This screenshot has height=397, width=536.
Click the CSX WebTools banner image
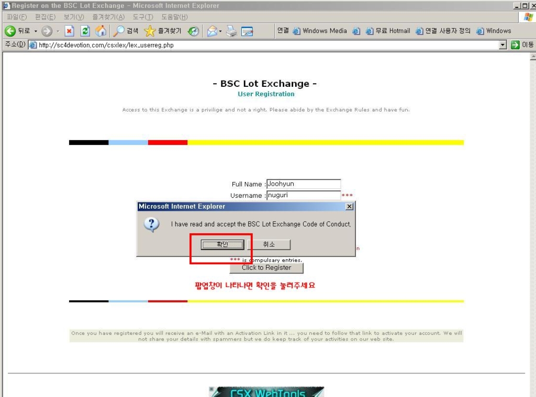(266, 392)
